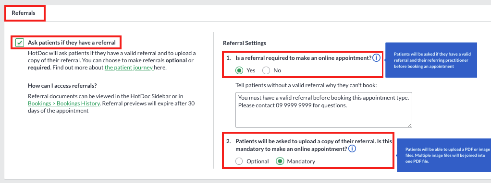
Task: Open 'Bookings > Bookings History' link
Action: (x=64, y=103)
